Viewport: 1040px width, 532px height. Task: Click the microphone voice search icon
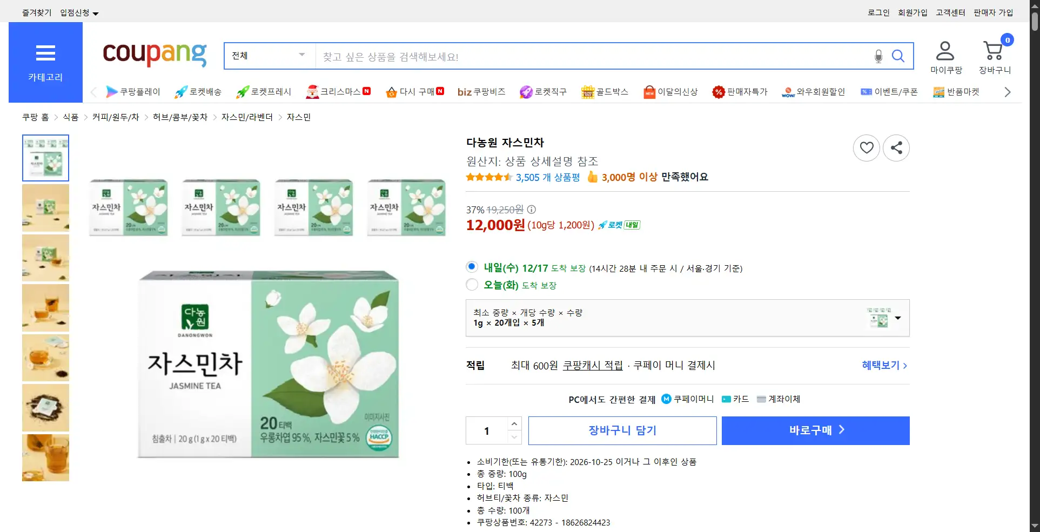878,56
